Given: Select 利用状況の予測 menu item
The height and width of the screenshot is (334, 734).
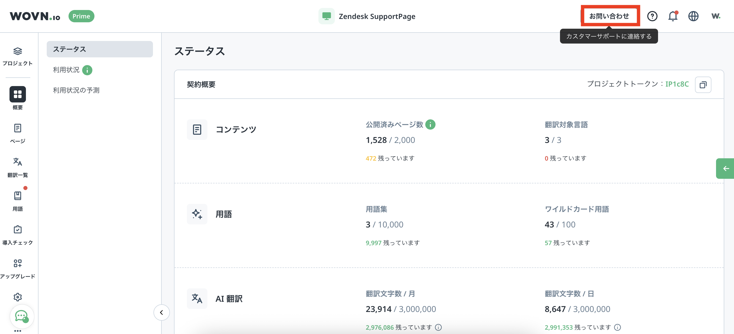Looking at the screenshot, I should point(76,90).
